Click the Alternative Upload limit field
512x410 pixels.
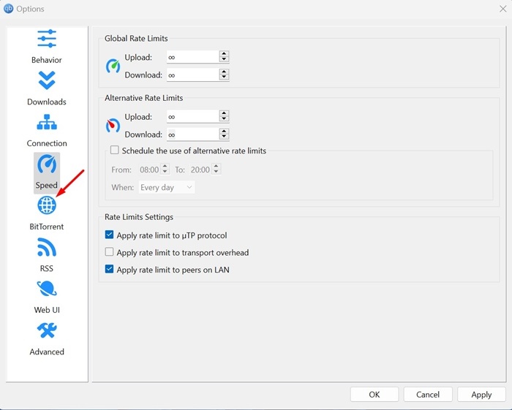pyautogui.click(x=192, y=116)
